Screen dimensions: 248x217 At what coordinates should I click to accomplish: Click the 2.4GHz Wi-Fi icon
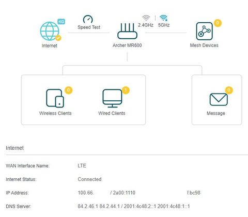click(x=146, y=18)
